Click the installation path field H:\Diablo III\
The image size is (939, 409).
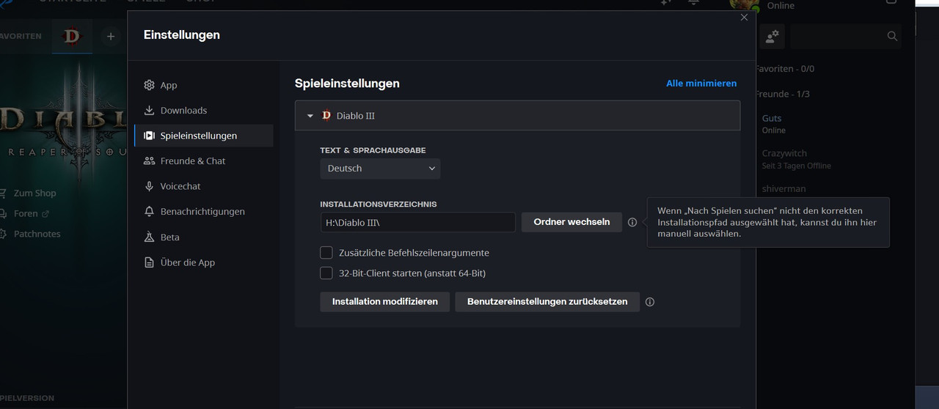click(417, 222)
